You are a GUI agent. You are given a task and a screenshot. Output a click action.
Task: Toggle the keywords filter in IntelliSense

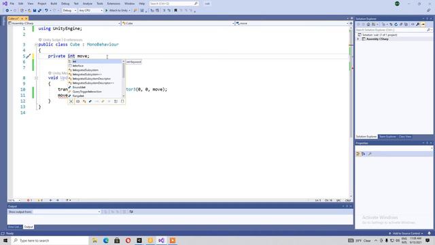[116, 101]
